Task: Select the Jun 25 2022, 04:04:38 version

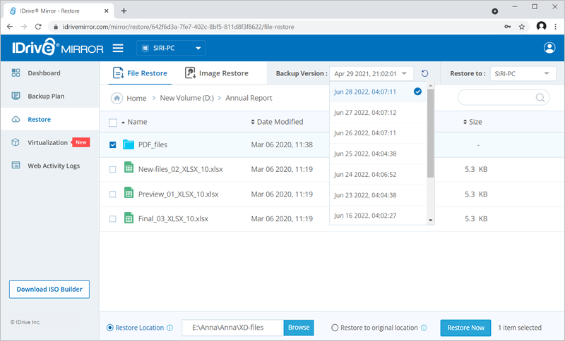Action: pyautogui.click(x=379, y=154)
